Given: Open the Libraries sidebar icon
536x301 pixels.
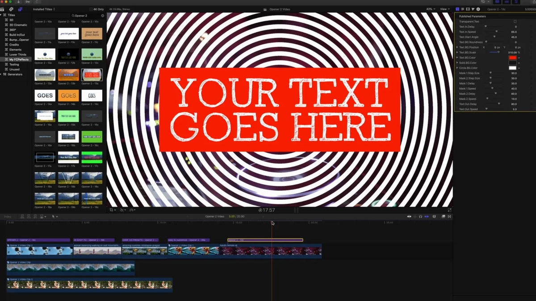Looking at the screenshot, I should click(x=3, y=9).
